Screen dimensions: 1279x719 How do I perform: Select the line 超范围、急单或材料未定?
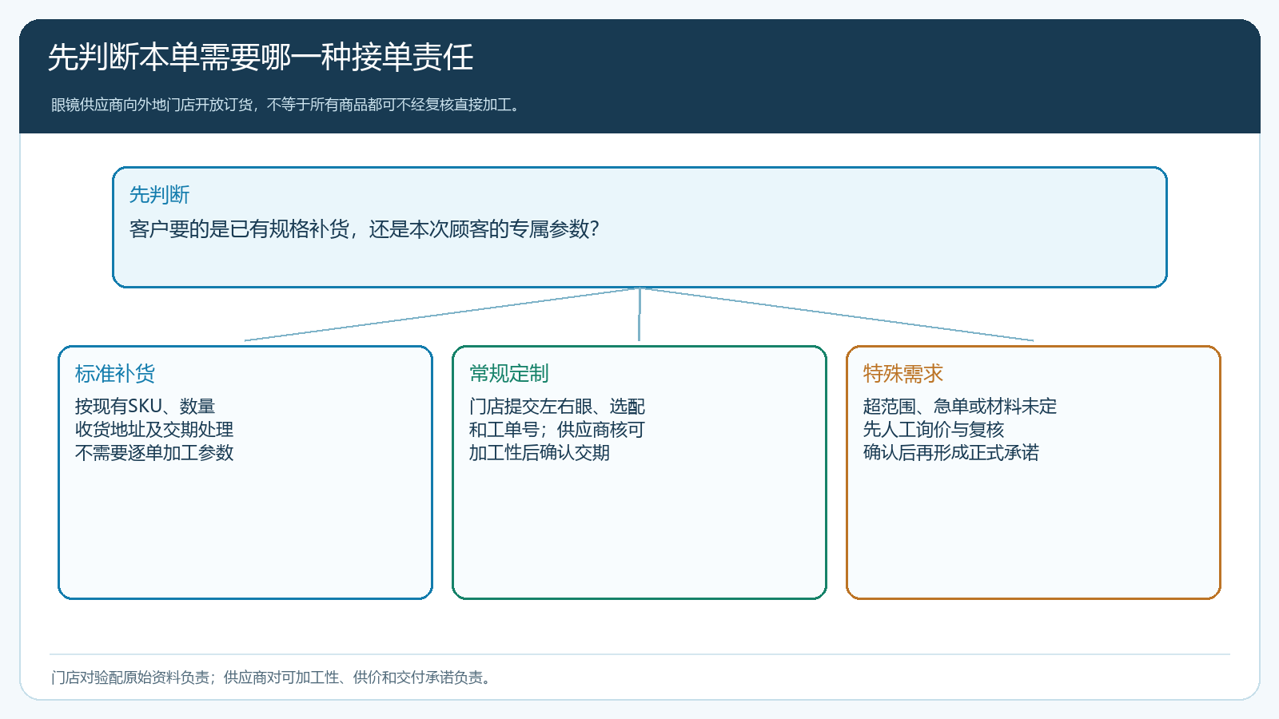[960, 407]
